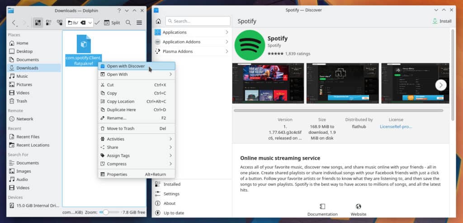Expand the Open With submenu
The width and height of the screenshot is (463, 223).
pyautogui.click(x=137, y=75)
